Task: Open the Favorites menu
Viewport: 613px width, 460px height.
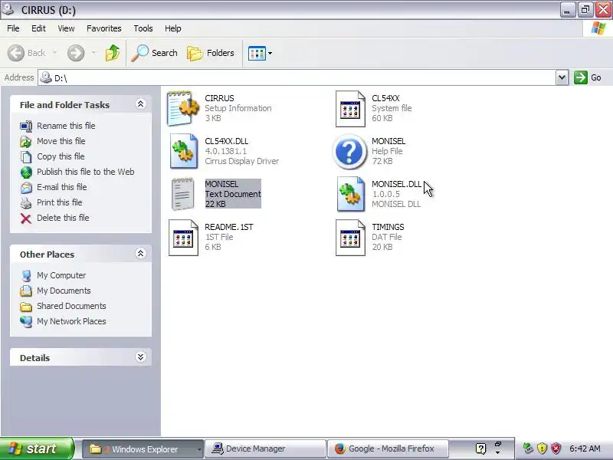Action: [104, 28]
